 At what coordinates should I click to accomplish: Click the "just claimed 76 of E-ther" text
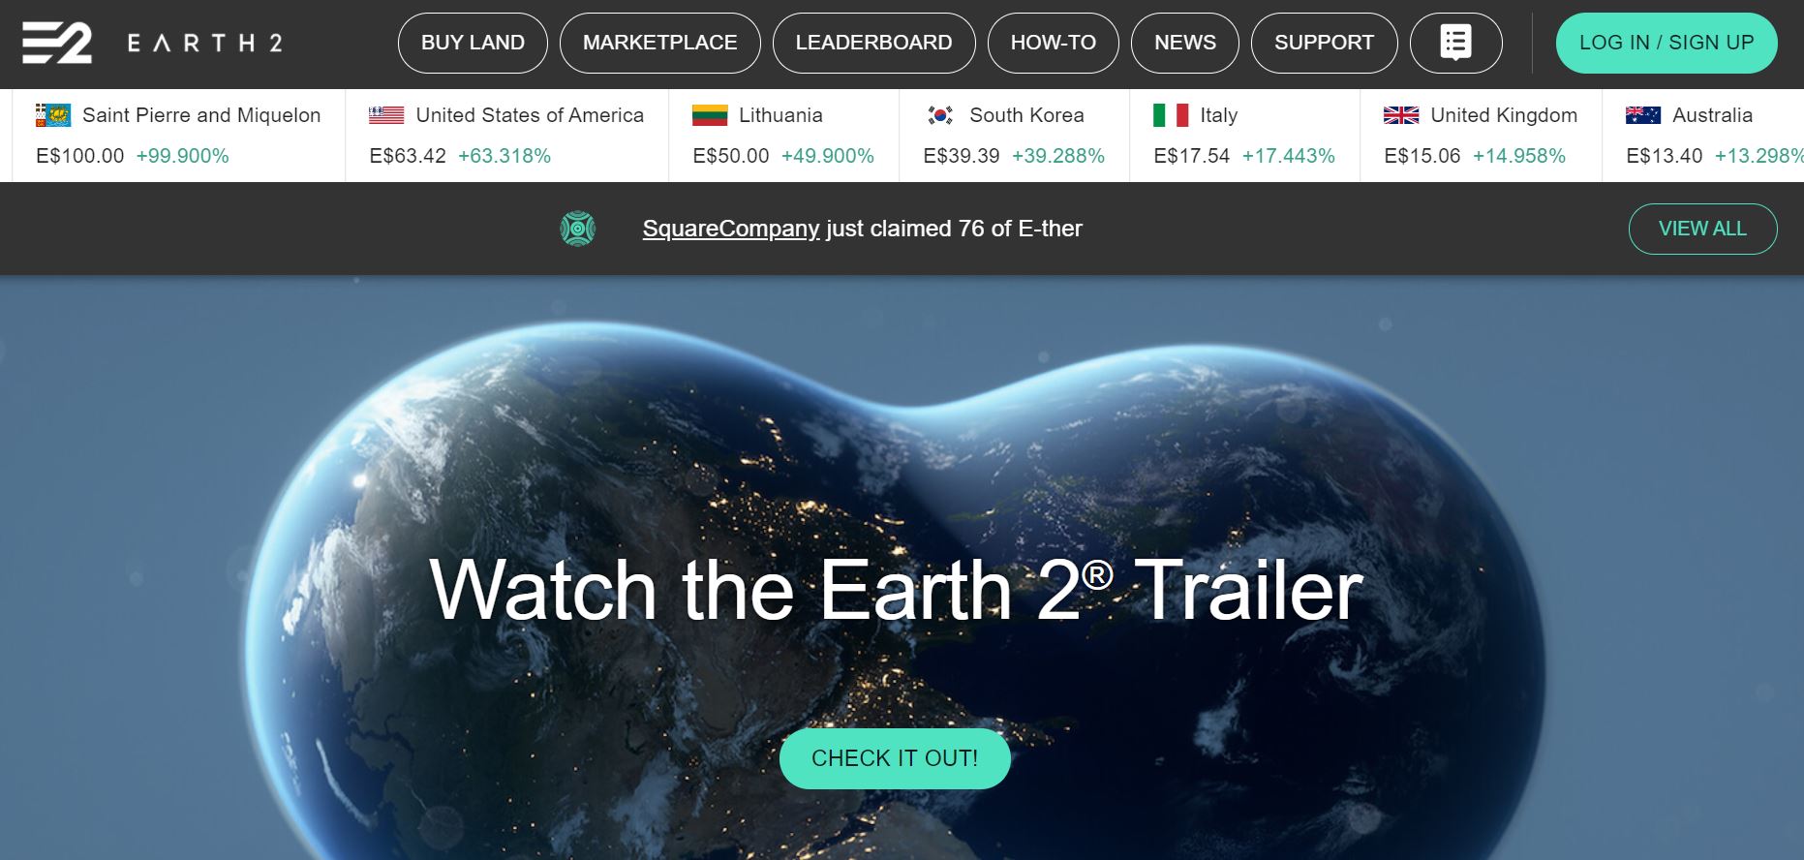click(954, 229)
